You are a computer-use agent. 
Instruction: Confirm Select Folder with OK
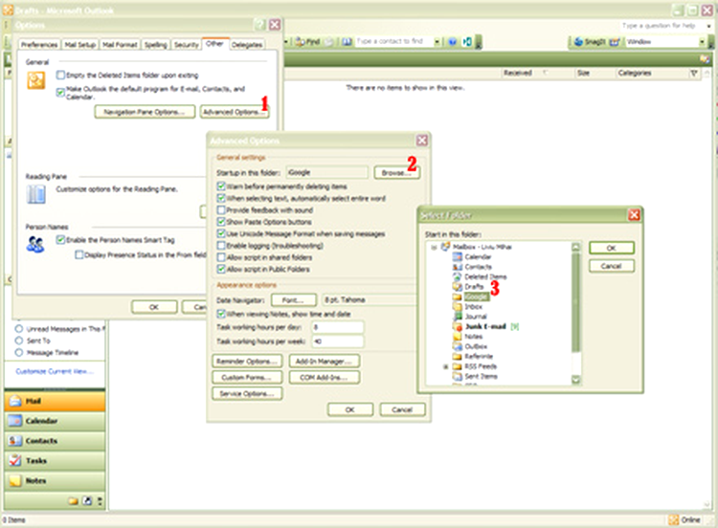tap(612, 248)
